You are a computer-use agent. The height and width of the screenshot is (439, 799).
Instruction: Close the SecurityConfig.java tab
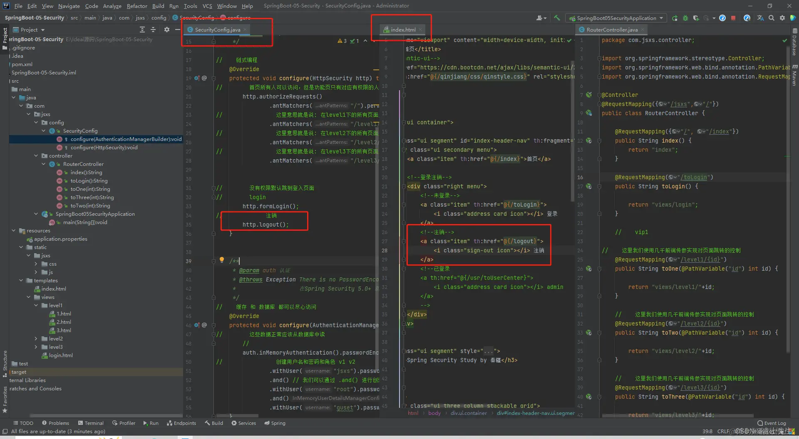(246, 30)
